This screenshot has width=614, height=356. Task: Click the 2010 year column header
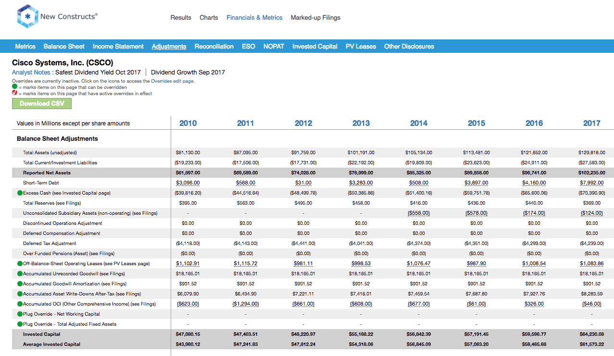point(188,123)
